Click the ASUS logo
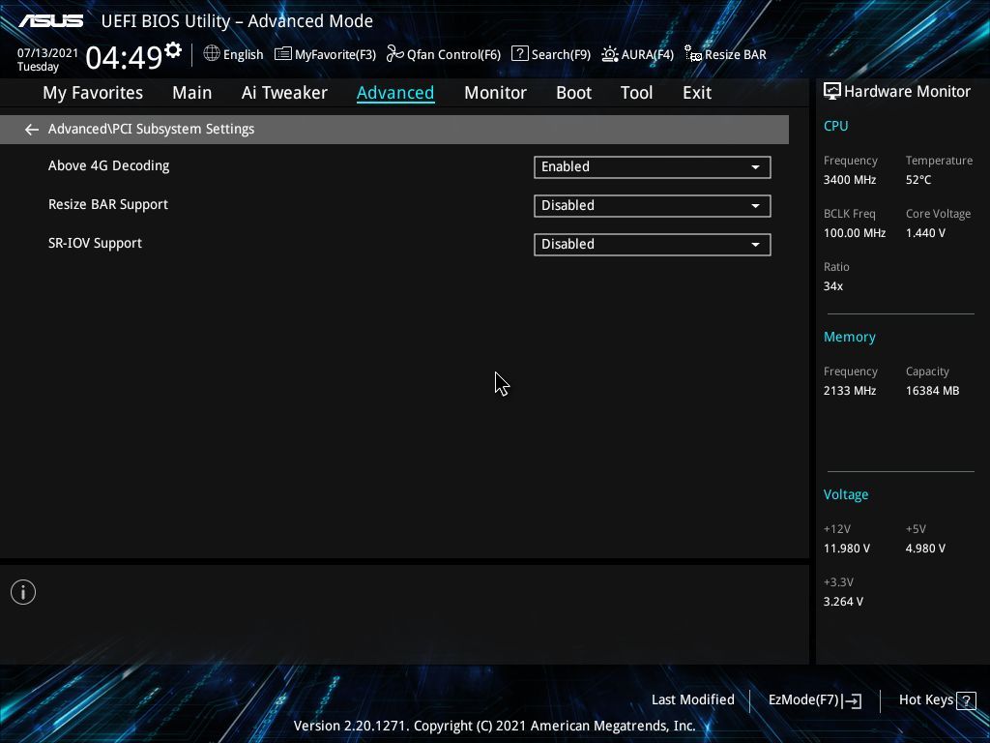The image size is (990, 743). click(50, 21)
